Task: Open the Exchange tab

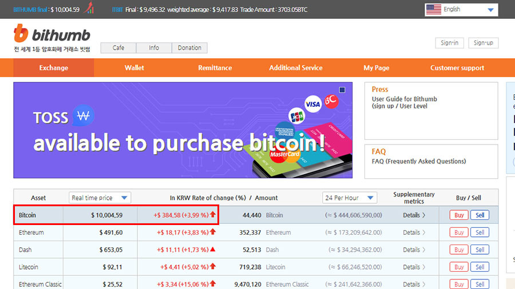Action: (x=54, y=68)
